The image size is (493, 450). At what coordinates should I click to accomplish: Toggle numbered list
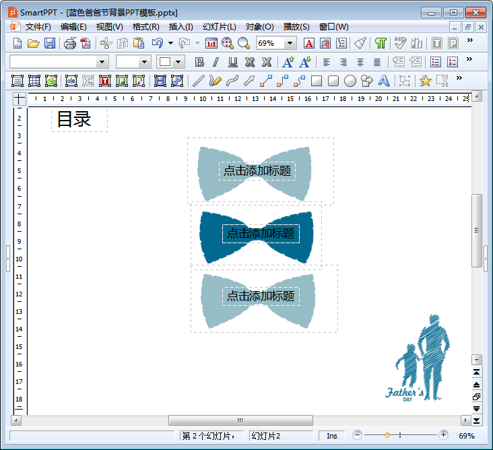[453, 62]
